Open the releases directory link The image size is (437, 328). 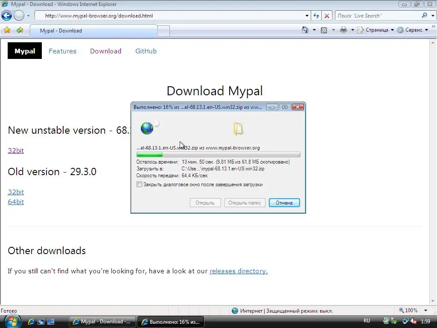pos(239,271)
